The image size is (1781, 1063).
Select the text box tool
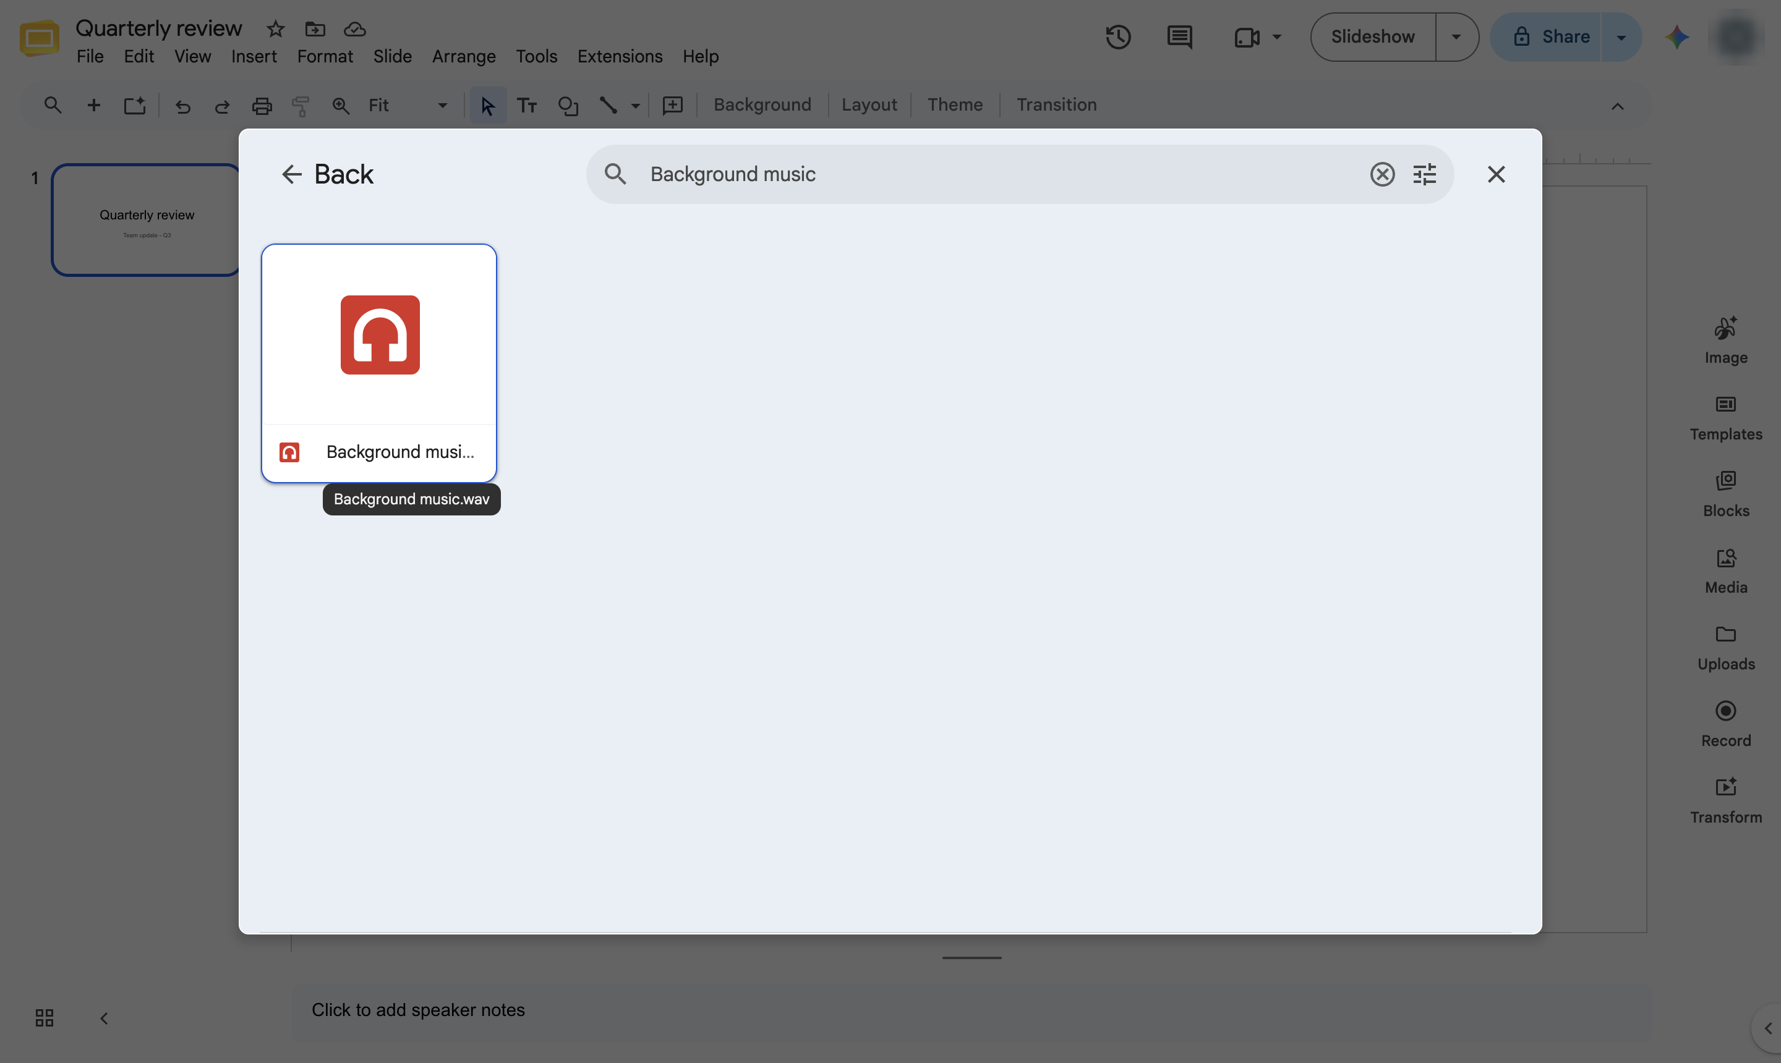click(x=527, y=105)
